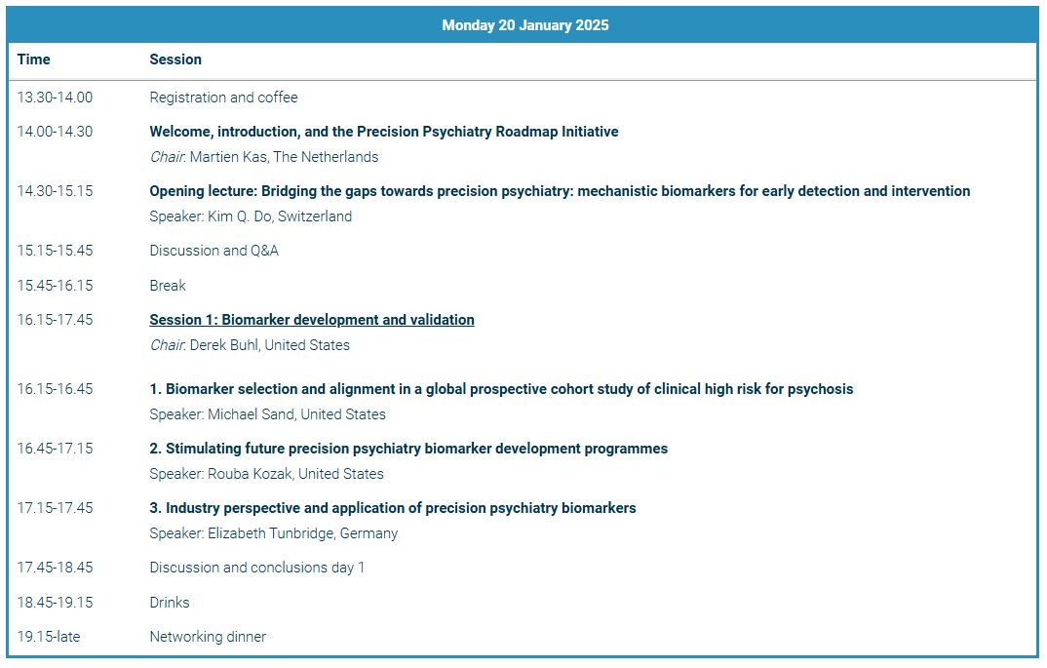1047x668 pixels.
Task: Select the Welcome and introduction session title
Action: (384, 132)
